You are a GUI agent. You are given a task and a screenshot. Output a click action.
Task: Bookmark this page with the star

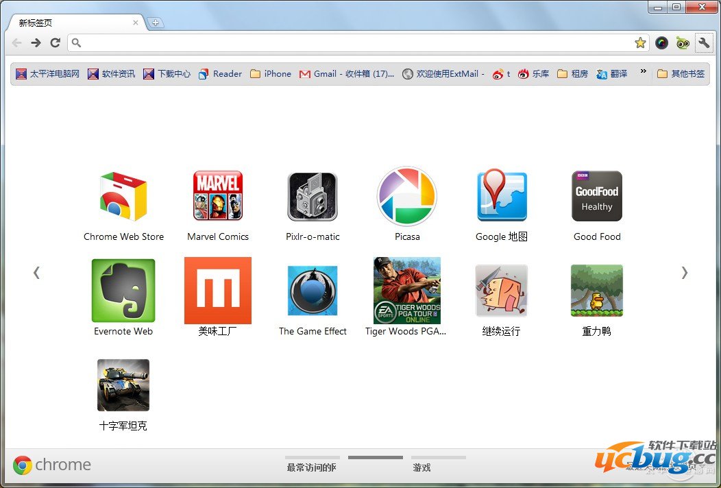click(640, 43)
